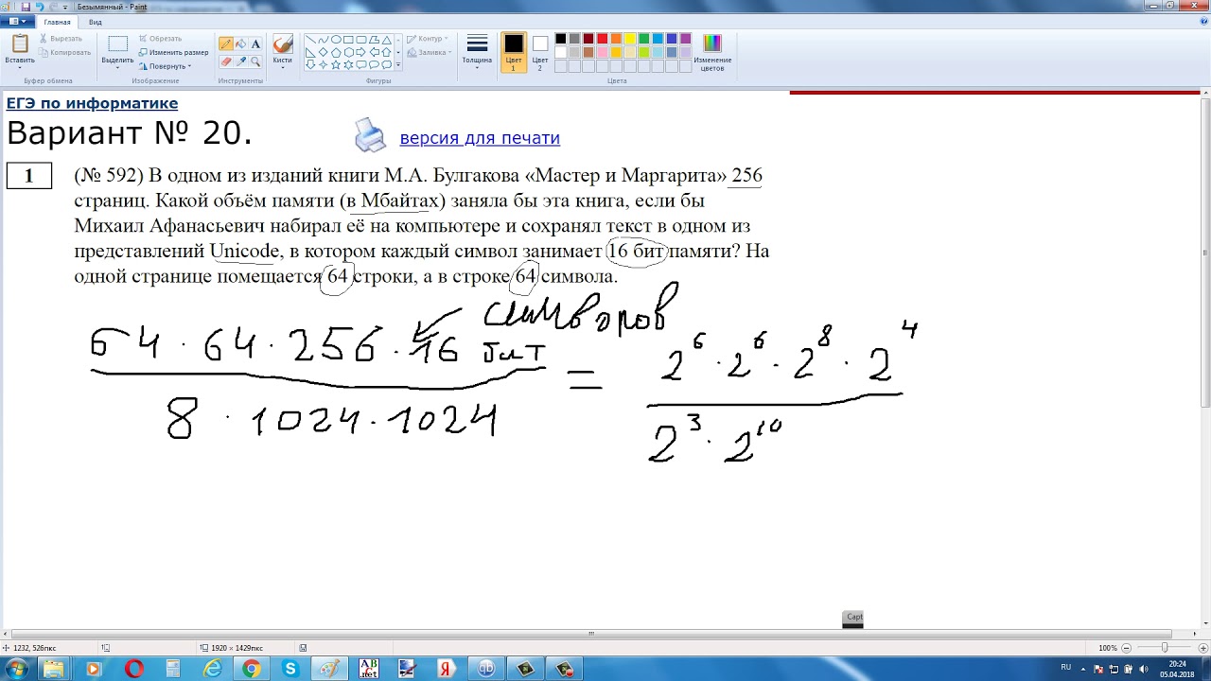The width and height of the screenshot is (1211, 681).
Task: Open Skype from the taskbar
Action: 290,669
